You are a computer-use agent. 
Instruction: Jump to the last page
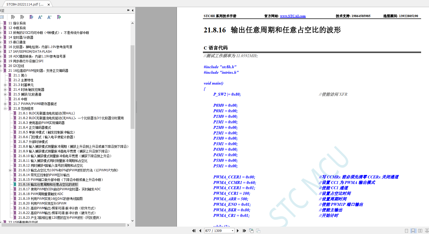244,231
